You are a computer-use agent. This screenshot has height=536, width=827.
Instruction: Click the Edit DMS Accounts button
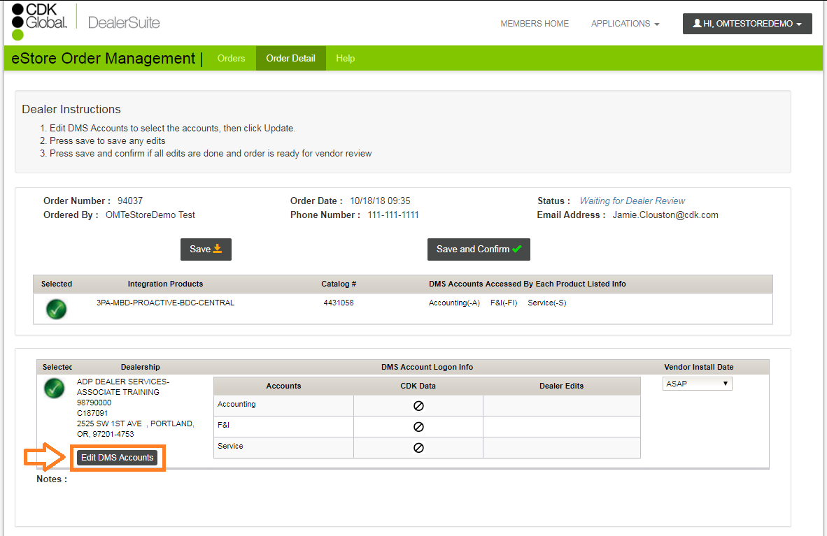pos(117,458)
